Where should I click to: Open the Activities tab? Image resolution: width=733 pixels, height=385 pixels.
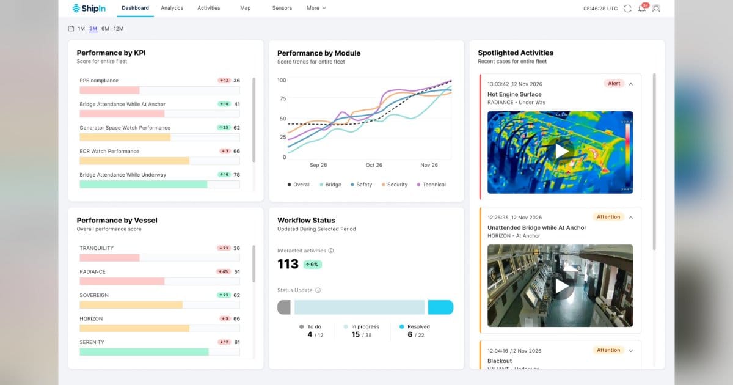coord(209,8)
